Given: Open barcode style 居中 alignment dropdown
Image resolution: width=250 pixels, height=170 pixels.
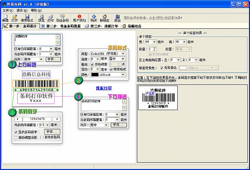Looking at the screenshot, I should click(123, 59).
